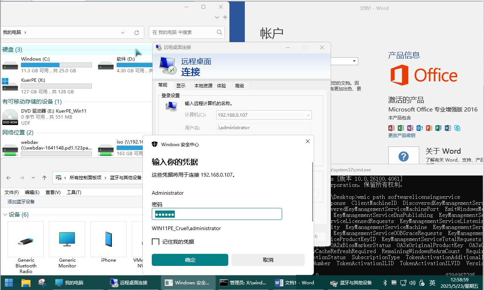Image resolution: width=484 pixels, height=290 pixels.
Task: Open the Windows Start button
Action: click(x=9, y=282)
